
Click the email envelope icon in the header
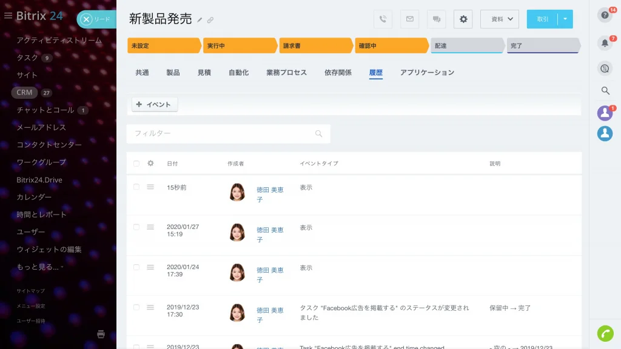409,19
